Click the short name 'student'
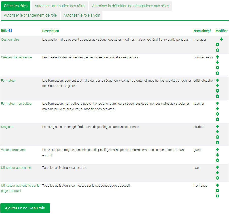 pos(199,127)
